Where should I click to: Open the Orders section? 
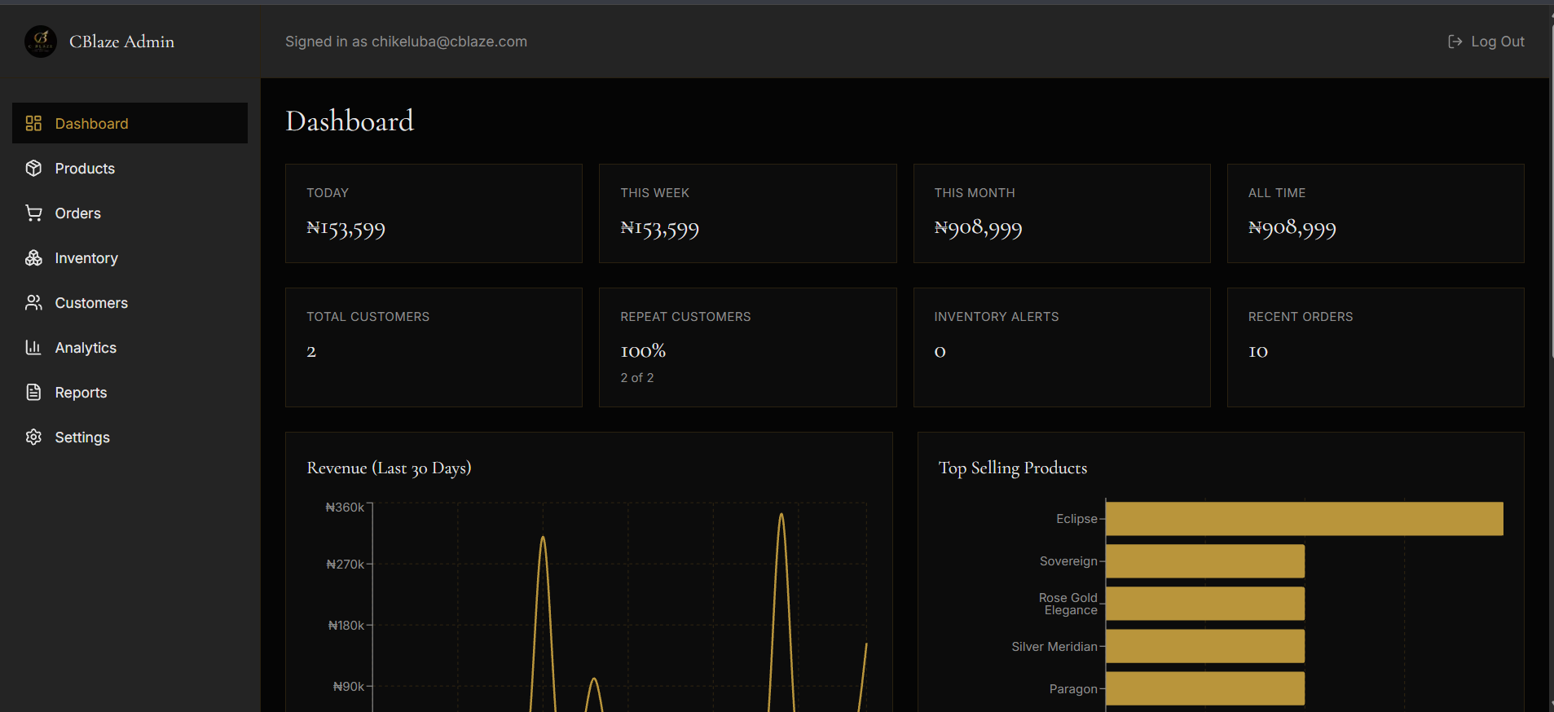pos(130,213)
